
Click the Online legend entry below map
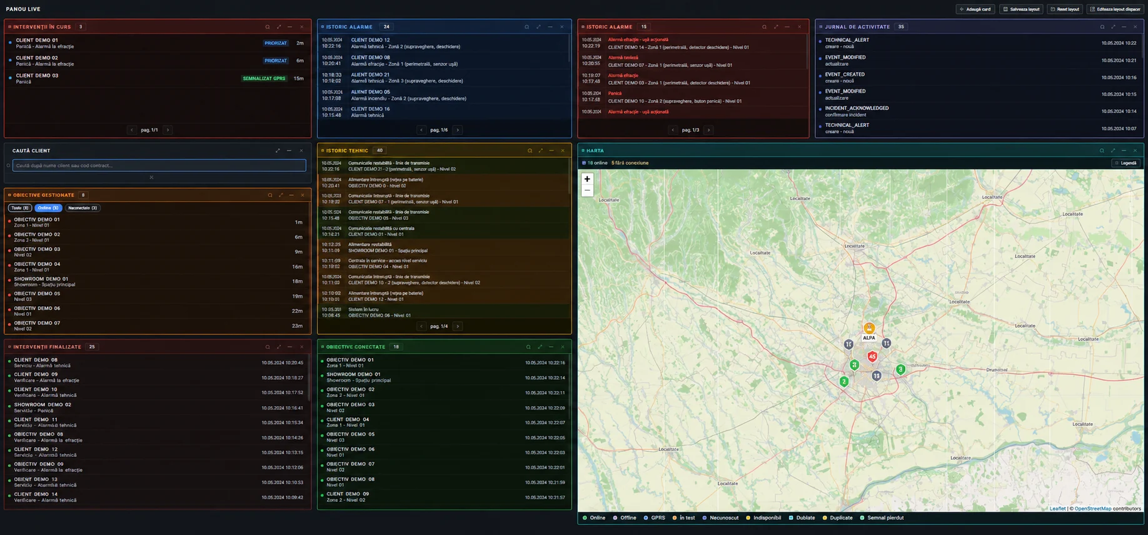point(594,518)
